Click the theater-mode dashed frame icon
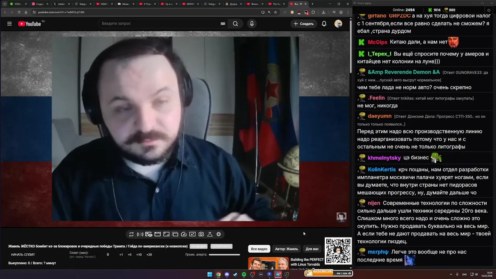This screenshot has height=279, width=496. (175, 234)
